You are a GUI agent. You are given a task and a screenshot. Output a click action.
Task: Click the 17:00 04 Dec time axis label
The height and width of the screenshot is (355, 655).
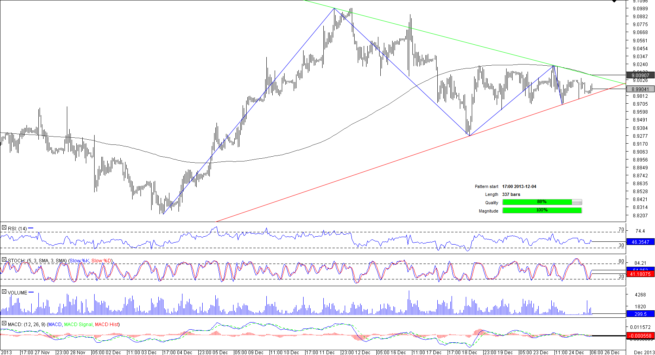178,352
